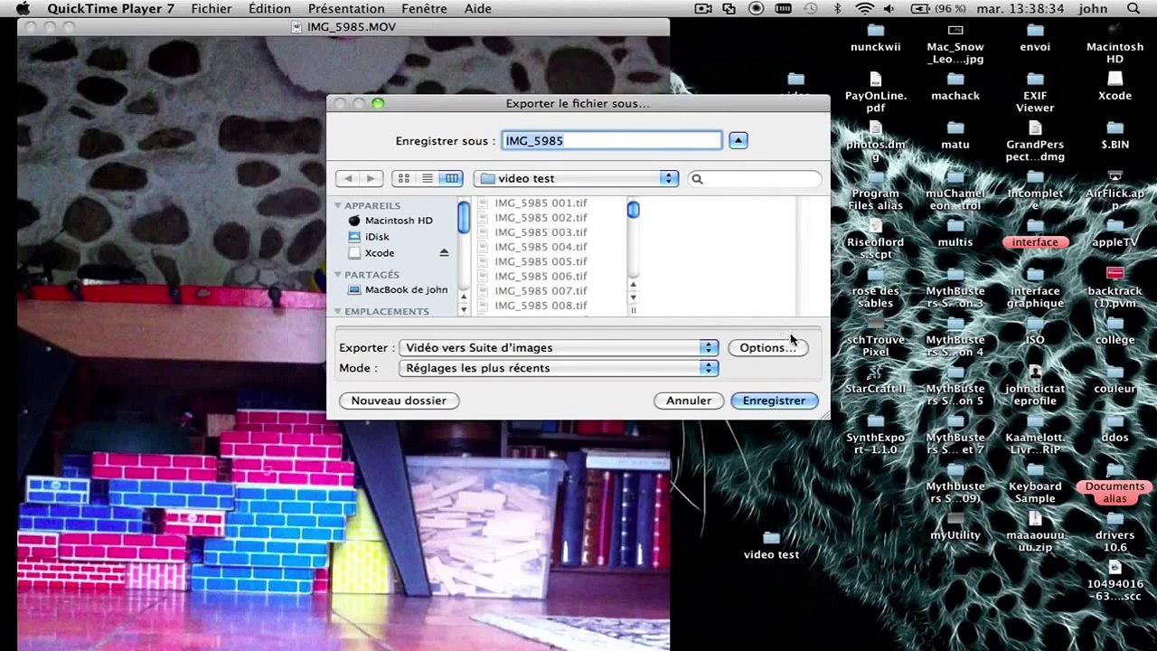Open the QuickTime Player 7 application menu
This screenshot has width=1157, height=651.
(x=111, y=9)
